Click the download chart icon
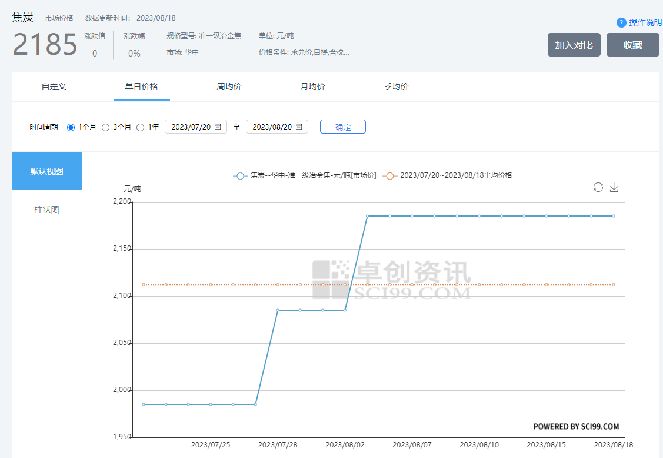Image resolution: width=663 pixels, height=458 pixels. point(614,187)
